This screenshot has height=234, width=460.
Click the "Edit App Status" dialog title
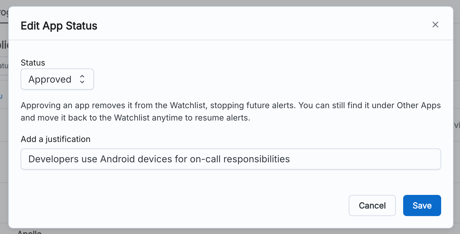pos(59,26)
